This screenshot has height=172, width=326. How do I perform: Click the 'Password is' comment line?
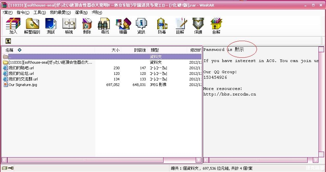(x=224, y=50)
